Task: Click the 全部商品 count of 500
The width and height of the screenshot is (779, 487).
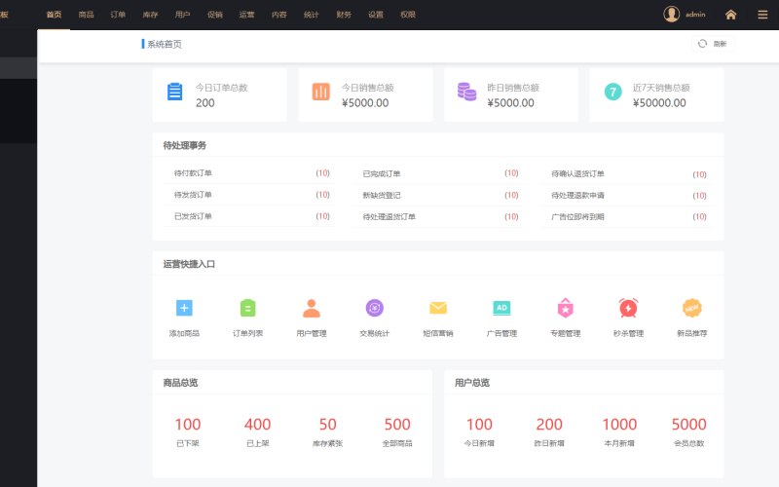Action: pos(397,425)
